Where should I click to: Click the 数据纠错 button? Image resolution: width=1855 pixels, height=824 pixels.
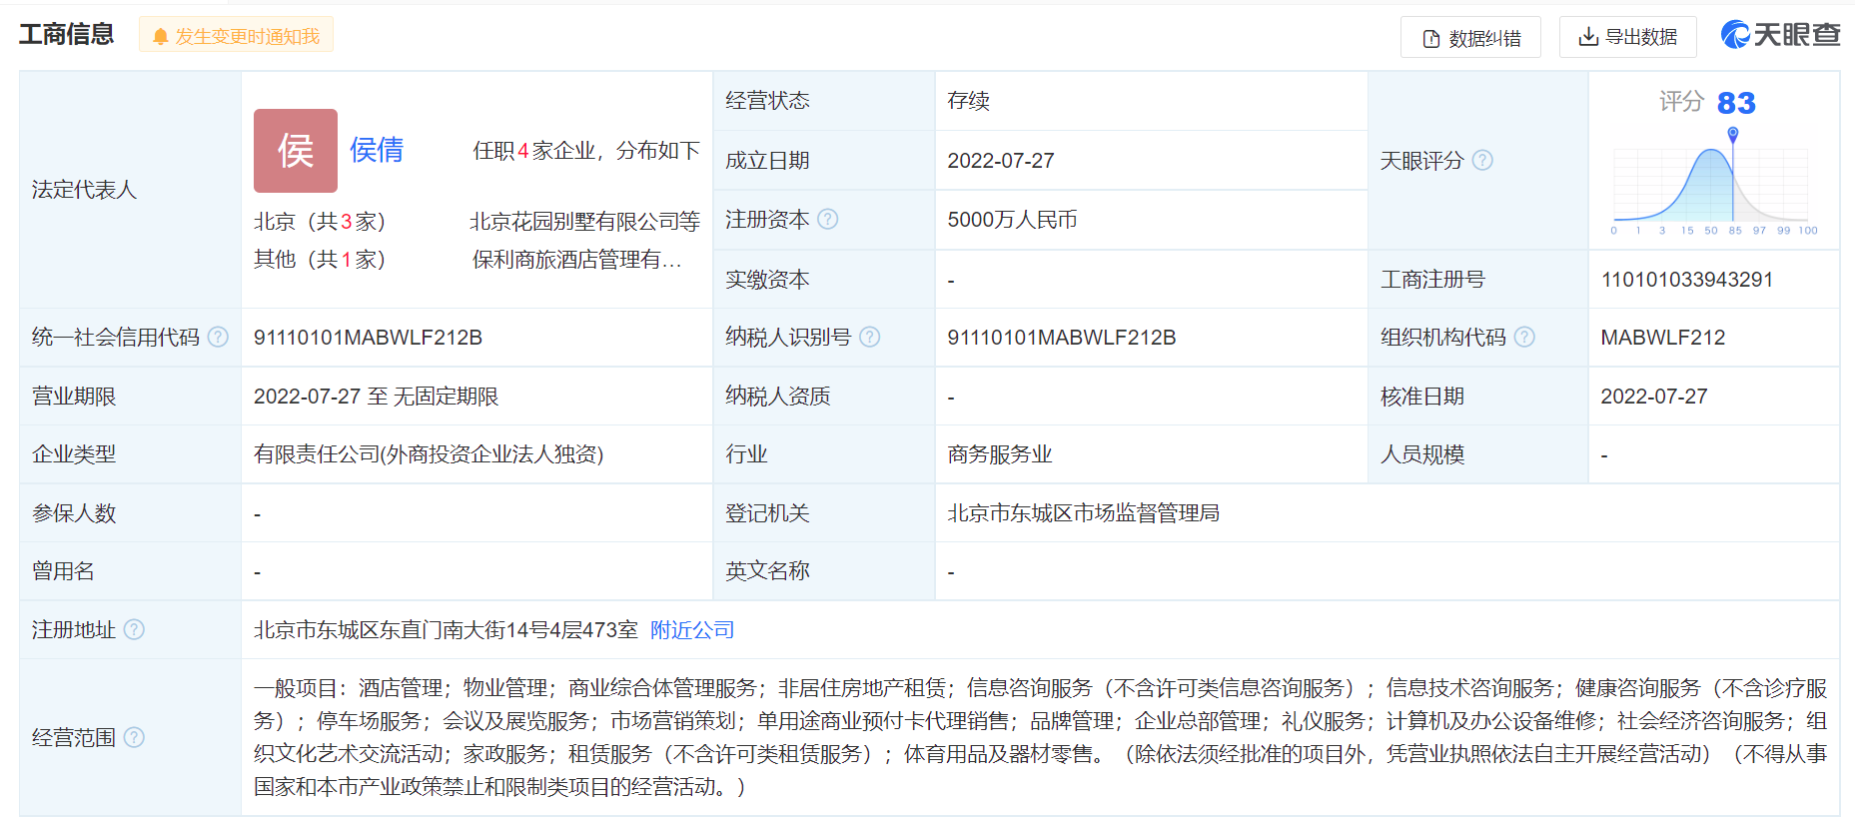(x=1470, y=38)
